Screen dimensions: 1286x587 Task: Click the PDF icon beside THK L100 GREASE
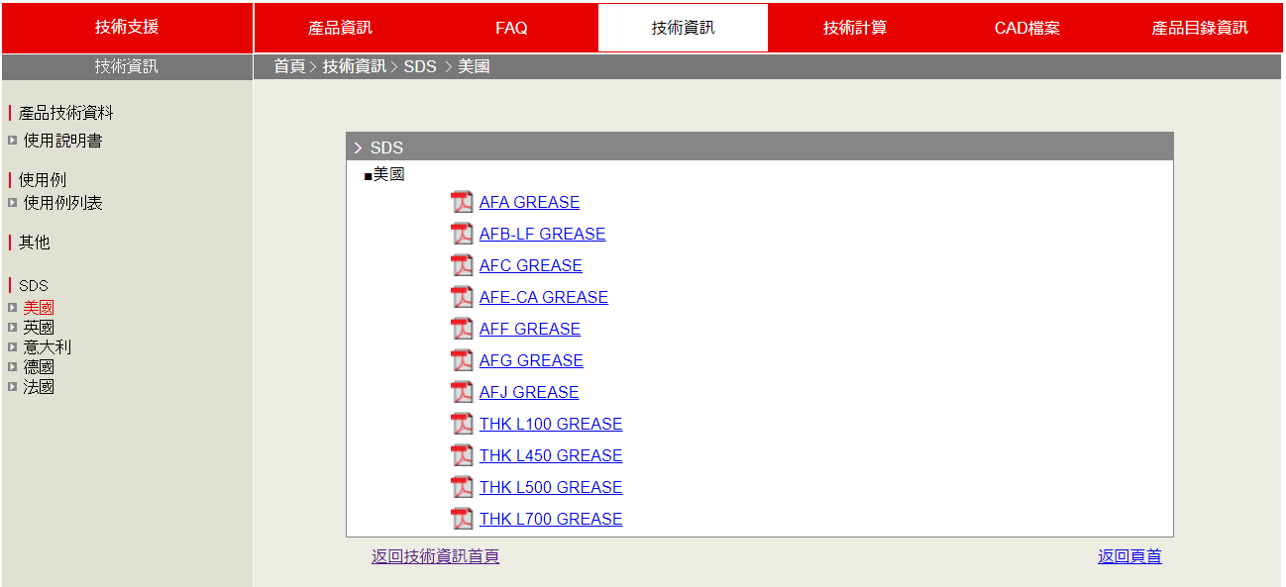(462, 424)
